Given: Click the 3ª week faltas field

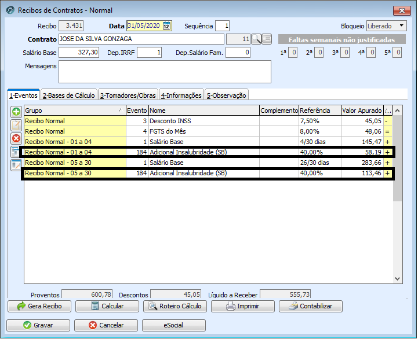Looking at the screenshot, I should pos(345,53).
